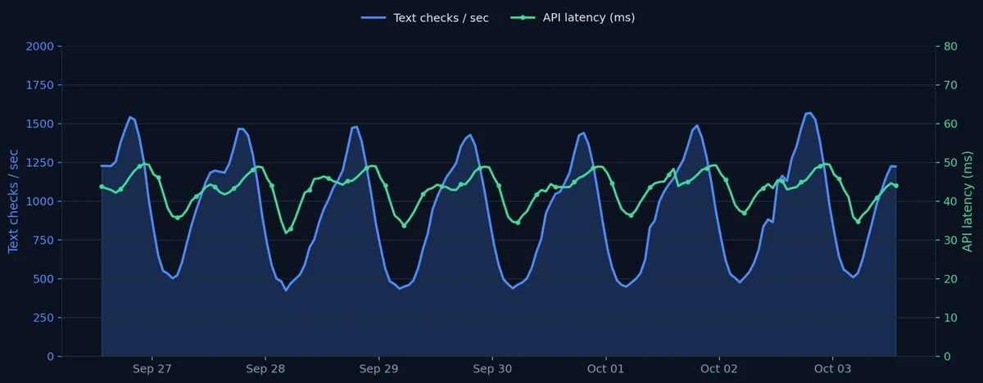Click the 30 tick on latency axis

pyautogui.click(x=950, y=241)
